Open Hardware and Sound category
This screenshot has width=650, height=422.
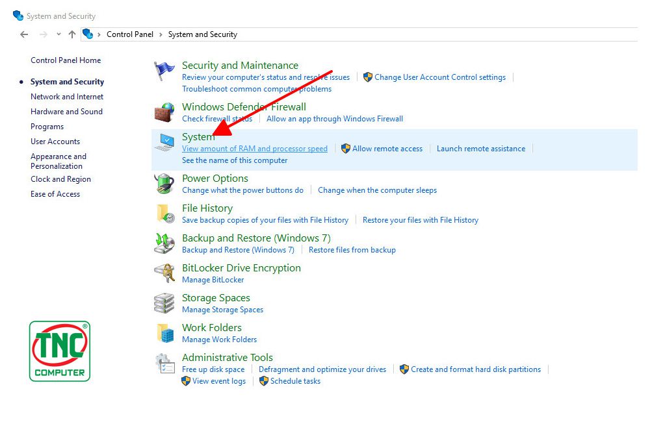click(66, 112)
